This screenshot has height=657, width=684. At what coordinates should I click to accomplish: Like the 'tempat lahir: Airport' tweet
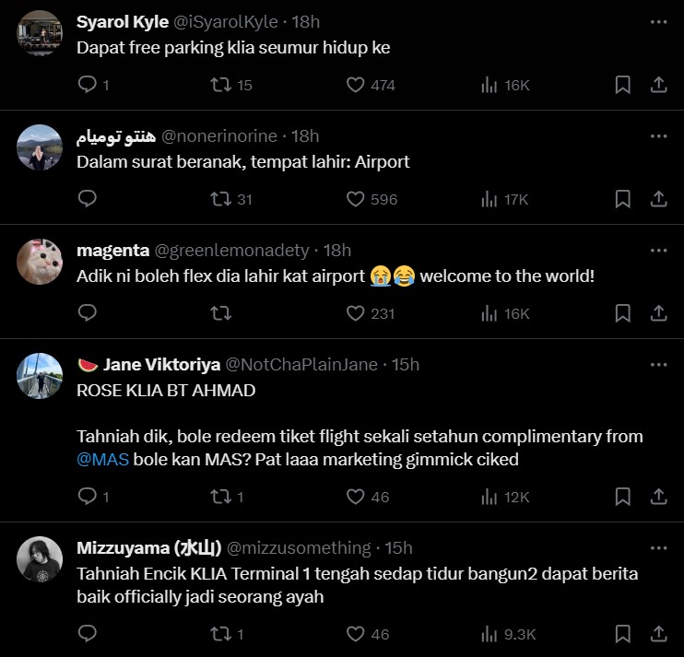(x=356, y=199)
